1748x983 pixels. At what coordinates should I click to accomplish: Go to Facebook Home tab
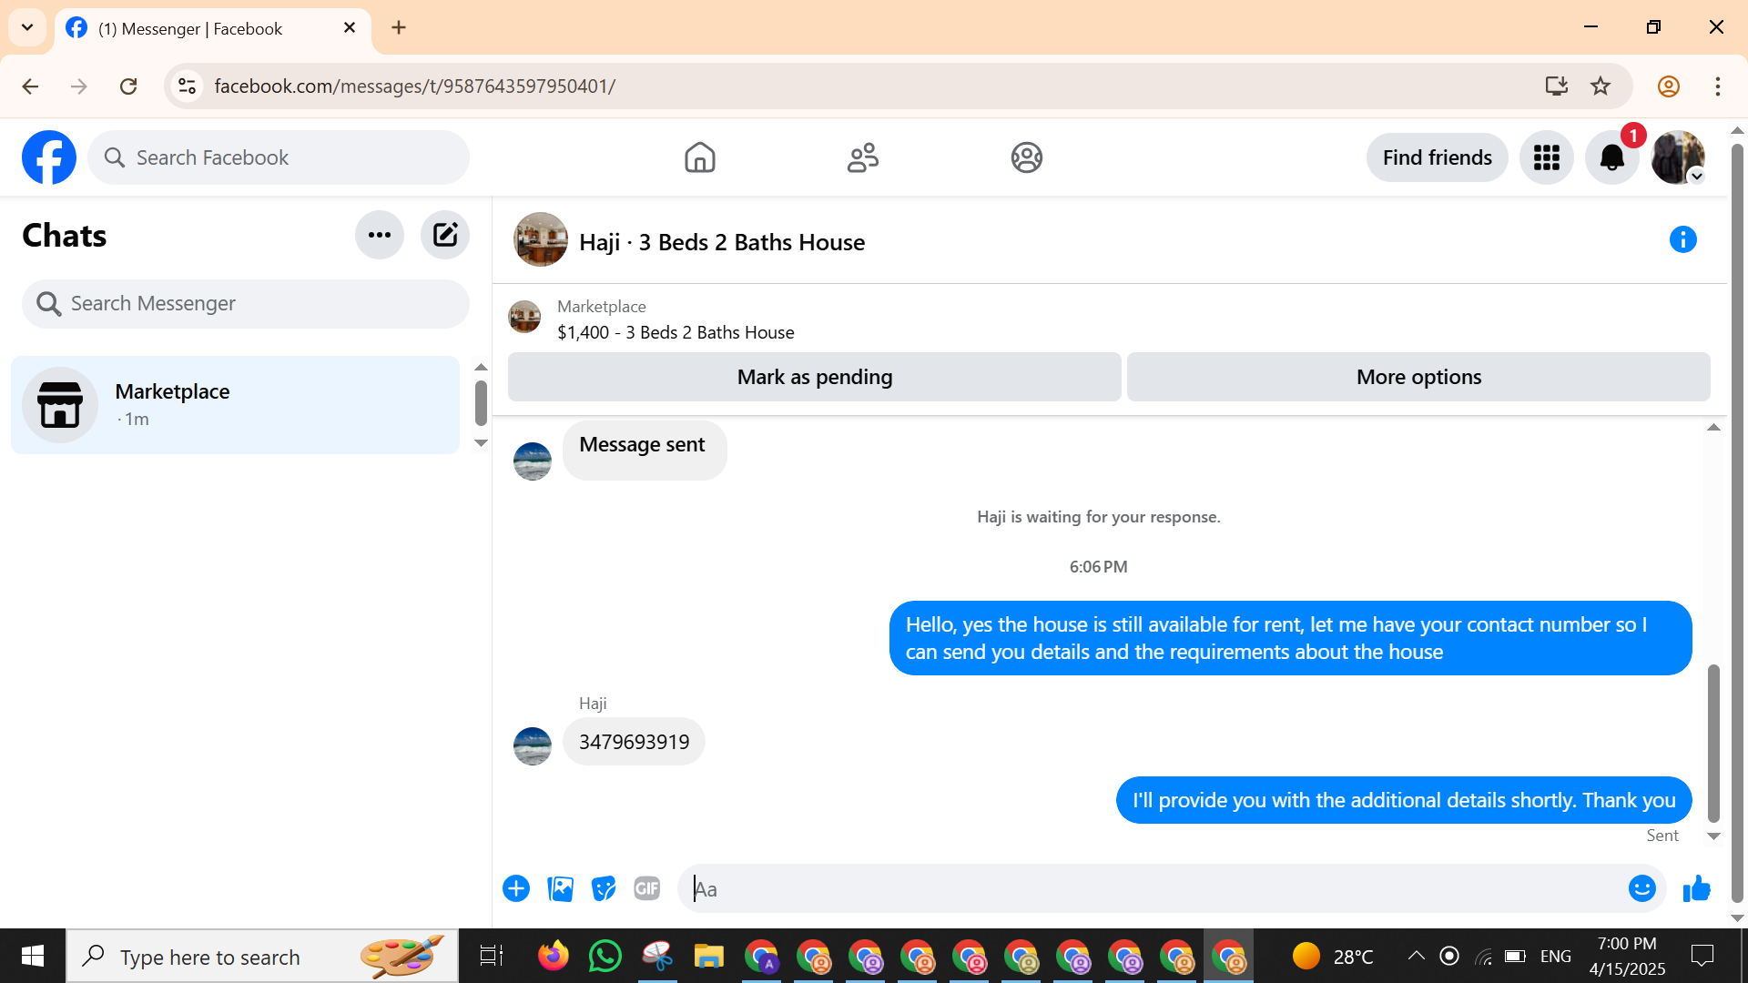[x=699, y=157]
